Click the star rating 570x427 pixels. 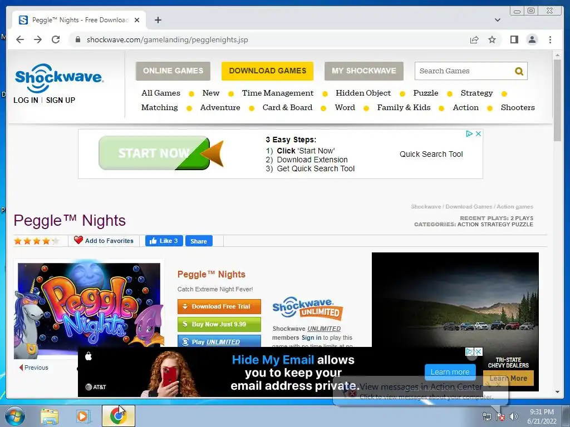[x=36, y=241]
